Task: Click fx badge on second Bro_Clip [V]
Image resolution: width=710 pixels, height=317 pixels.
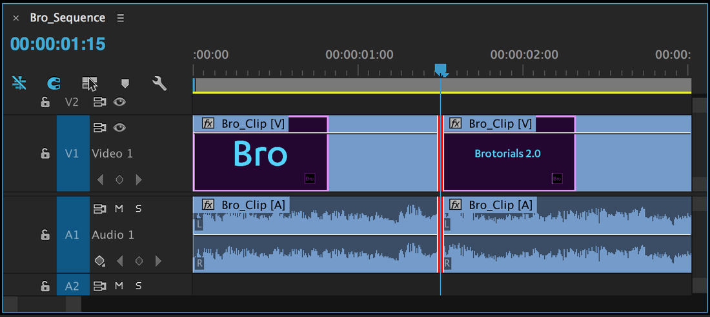Action: (x=455, y=123)
